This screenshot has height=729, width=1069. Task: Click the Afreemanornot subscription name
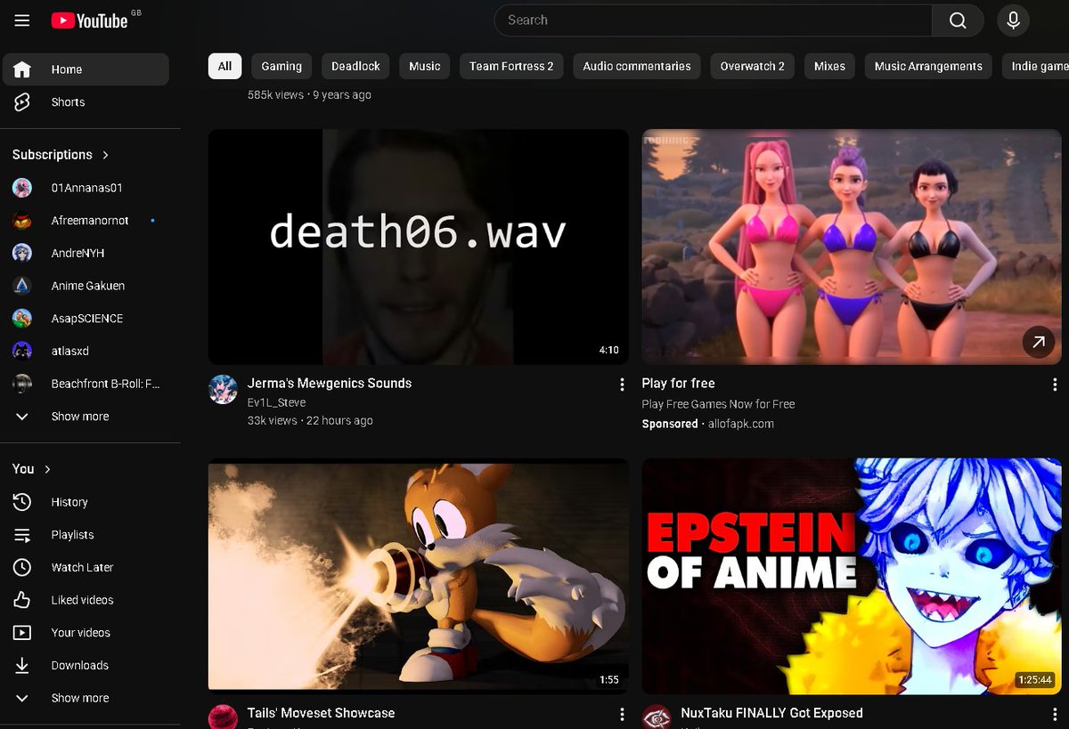pyautogui.click(x=90, y=221)
